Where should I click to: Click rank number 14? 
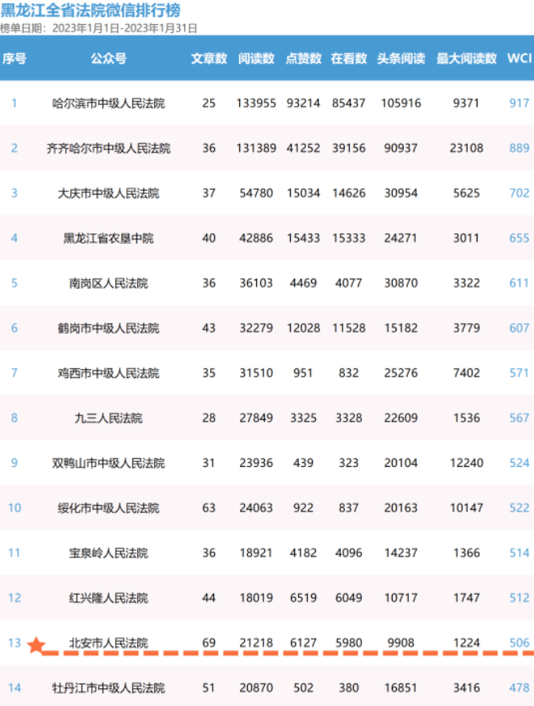tap(15, 688)
